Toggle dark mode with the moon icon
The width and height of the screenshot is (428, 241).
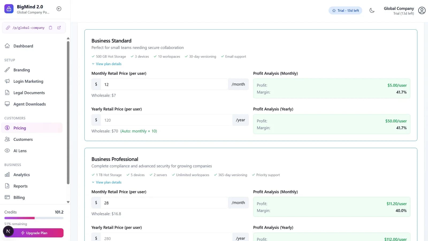[372, 10]
